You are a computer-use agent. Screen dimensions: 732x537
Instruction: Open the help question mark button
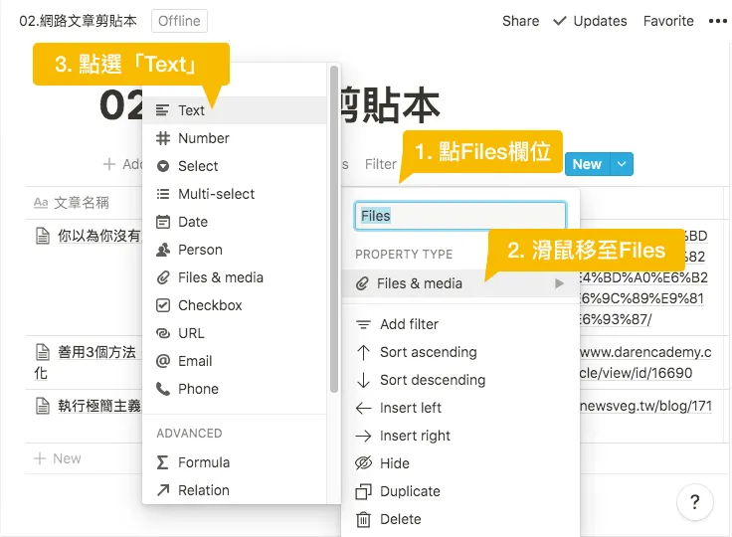pos(694,502)
